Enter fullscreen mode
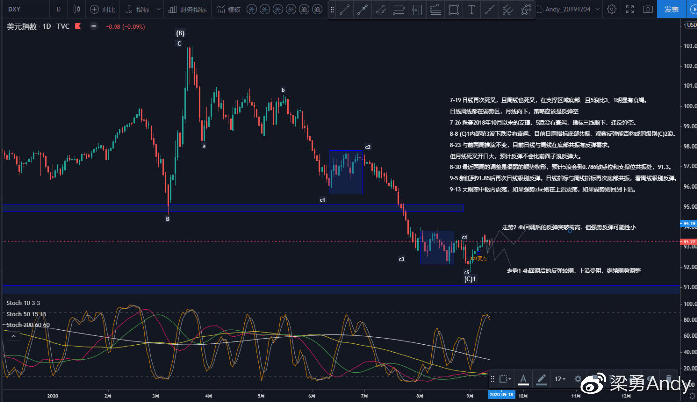This screenshot has height=402, width=697. click(x=630, y=9)
